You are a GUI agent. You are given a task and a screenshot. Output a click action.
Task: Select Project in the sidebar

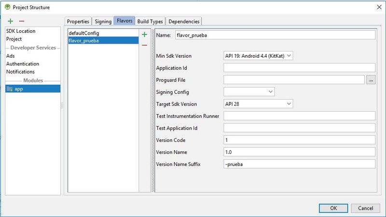tap(33, 39)
